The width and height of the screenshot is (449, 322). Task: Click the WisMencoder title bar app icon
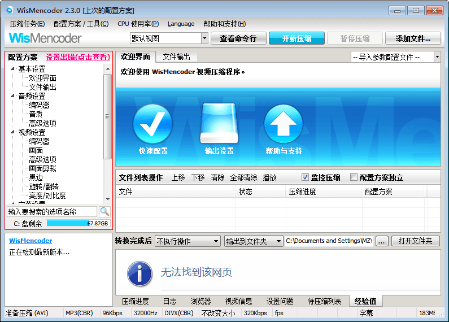(10, 10)
